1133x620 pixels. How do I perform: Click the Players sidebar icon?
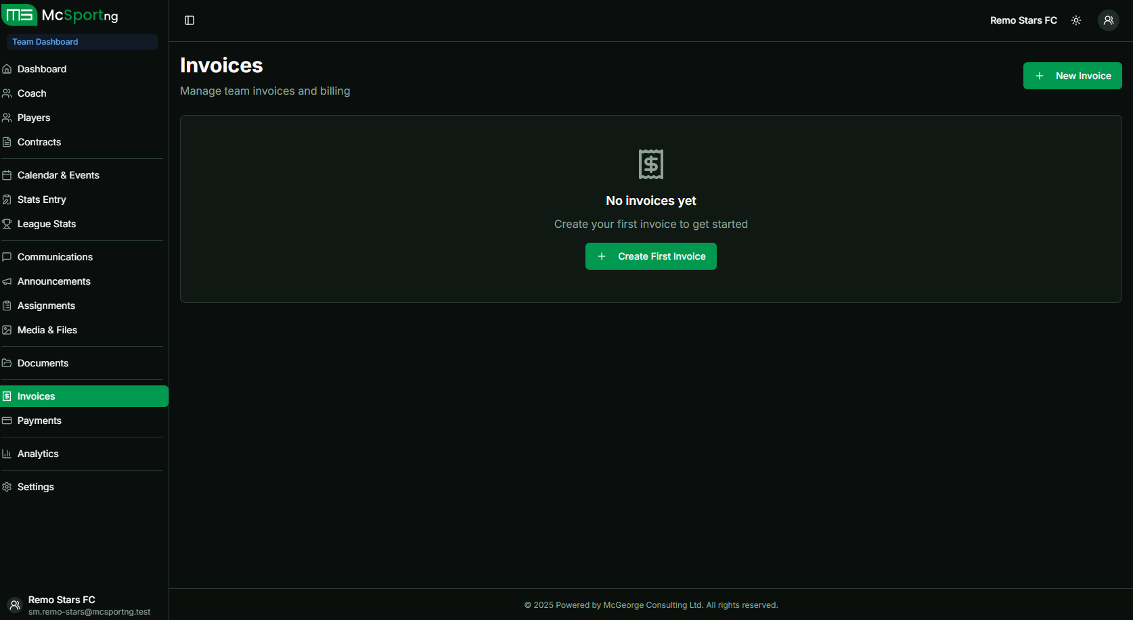click(7, 118)
